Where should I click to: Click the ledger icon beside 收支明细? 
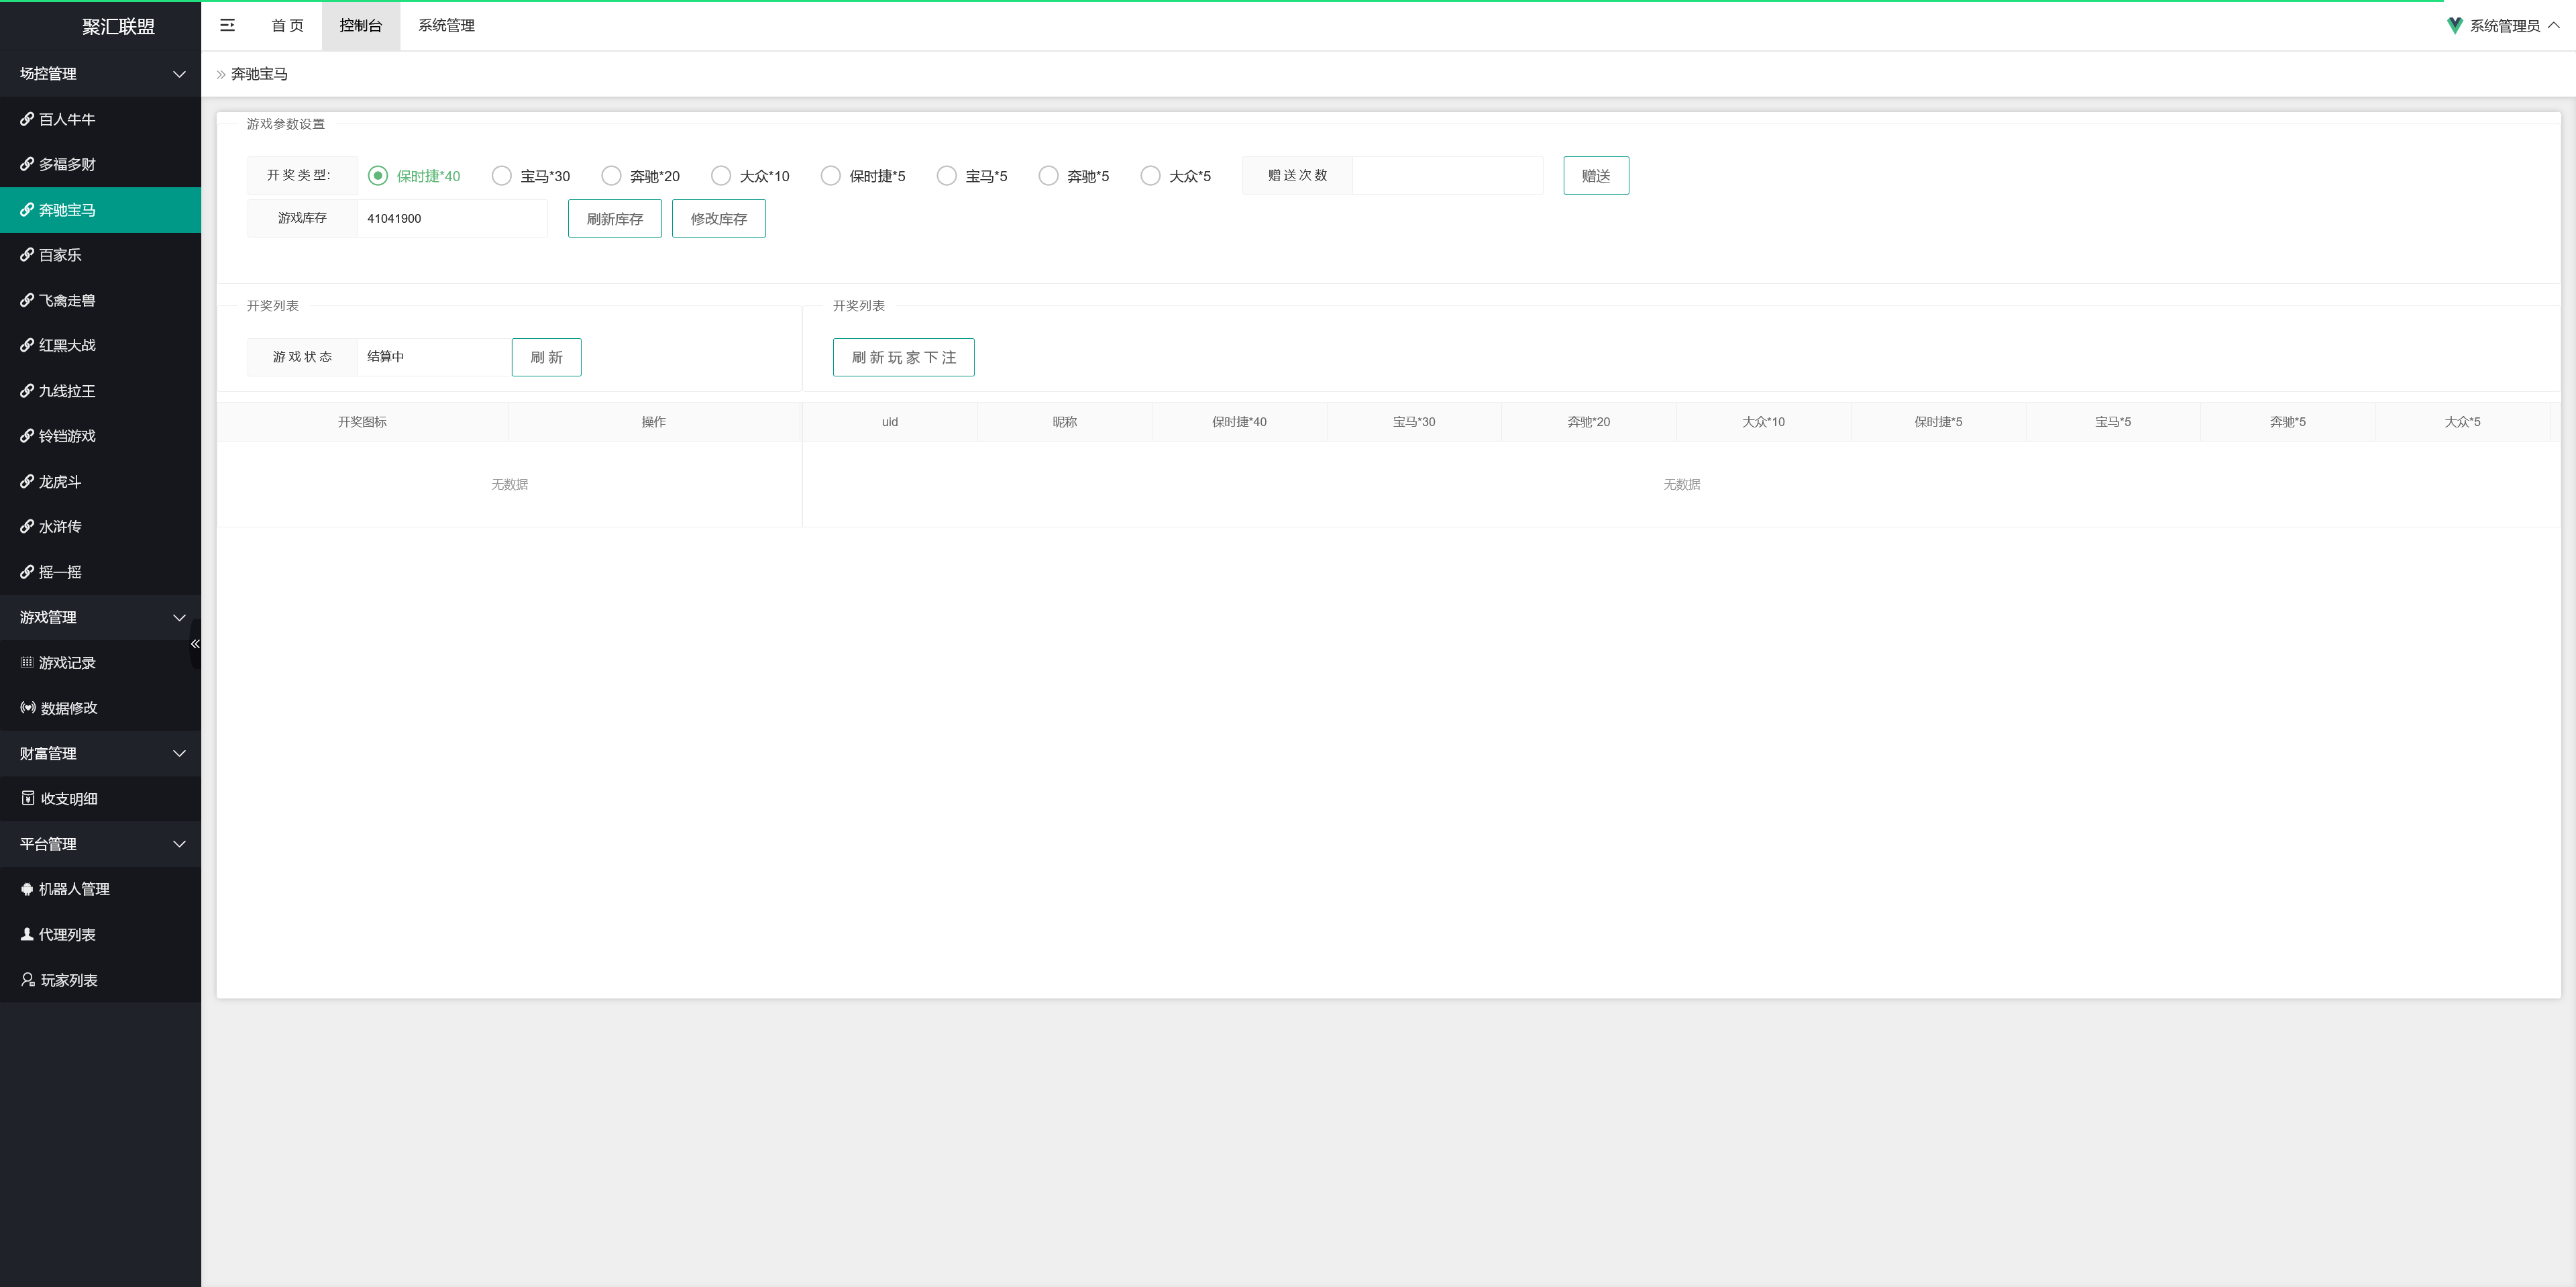(x=28, y=798)
